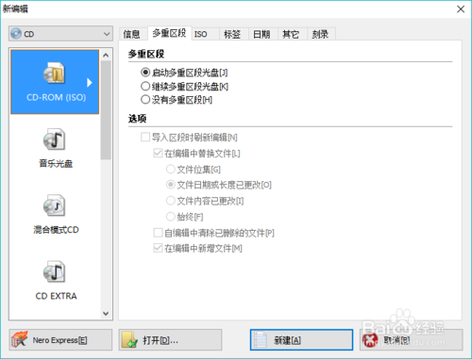
Task: Open the 多重区段 tab
Action: pos(169,33)
